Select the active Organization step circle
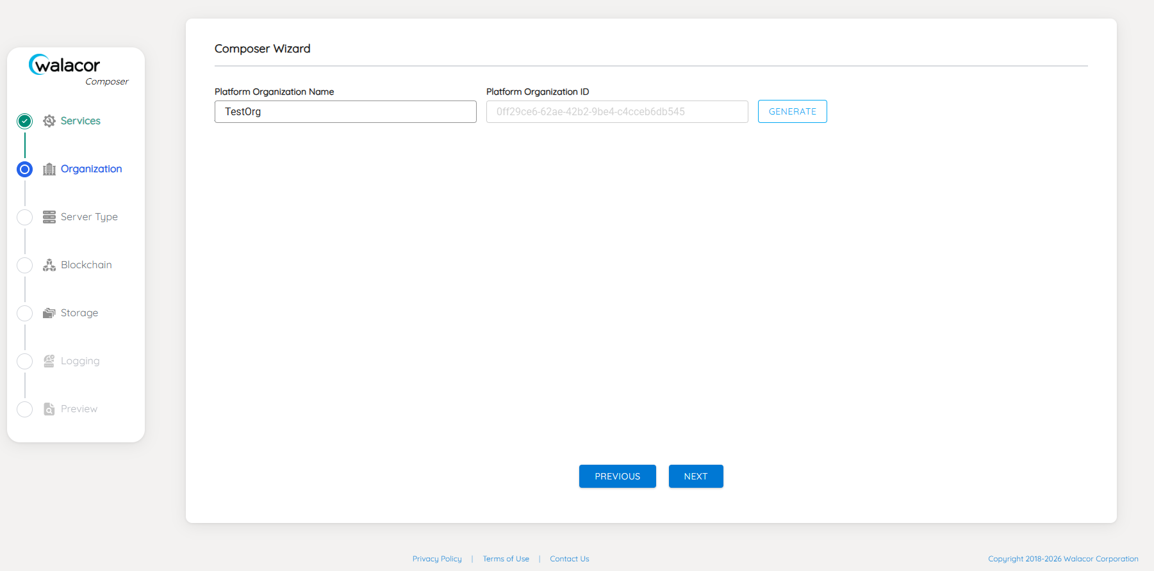 [25, 169]
